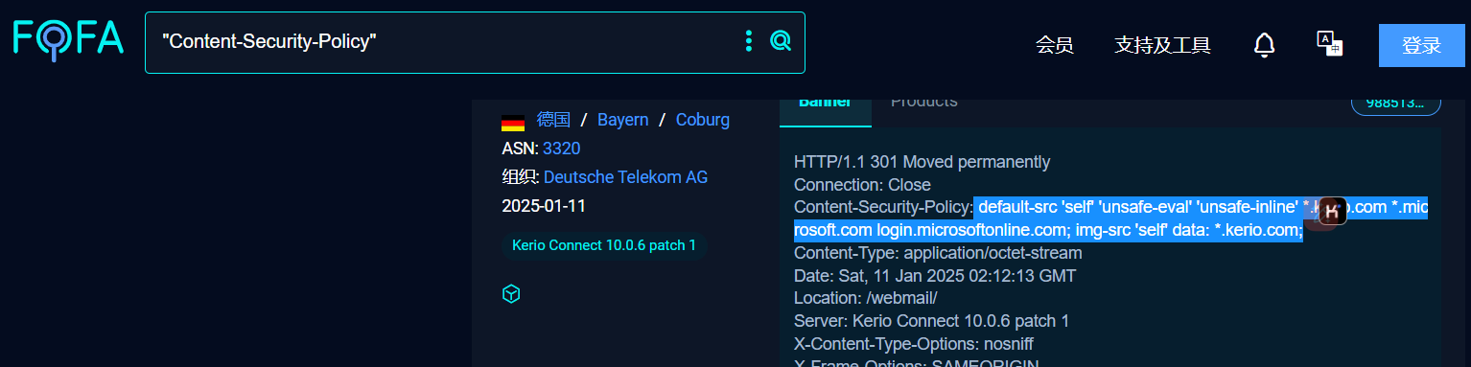
Task: Click the 登录 login button
Action: pyautogui.click(x=1421, y=45)
